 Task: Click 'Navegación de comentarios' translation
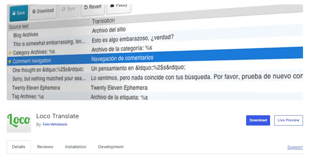coord(122,58)
